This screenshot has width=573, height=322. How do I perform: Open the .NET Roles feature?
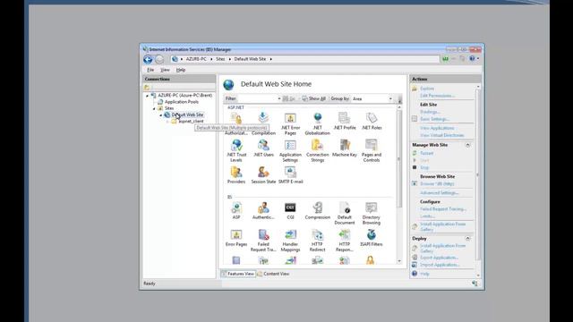click(x=372, y=122)
